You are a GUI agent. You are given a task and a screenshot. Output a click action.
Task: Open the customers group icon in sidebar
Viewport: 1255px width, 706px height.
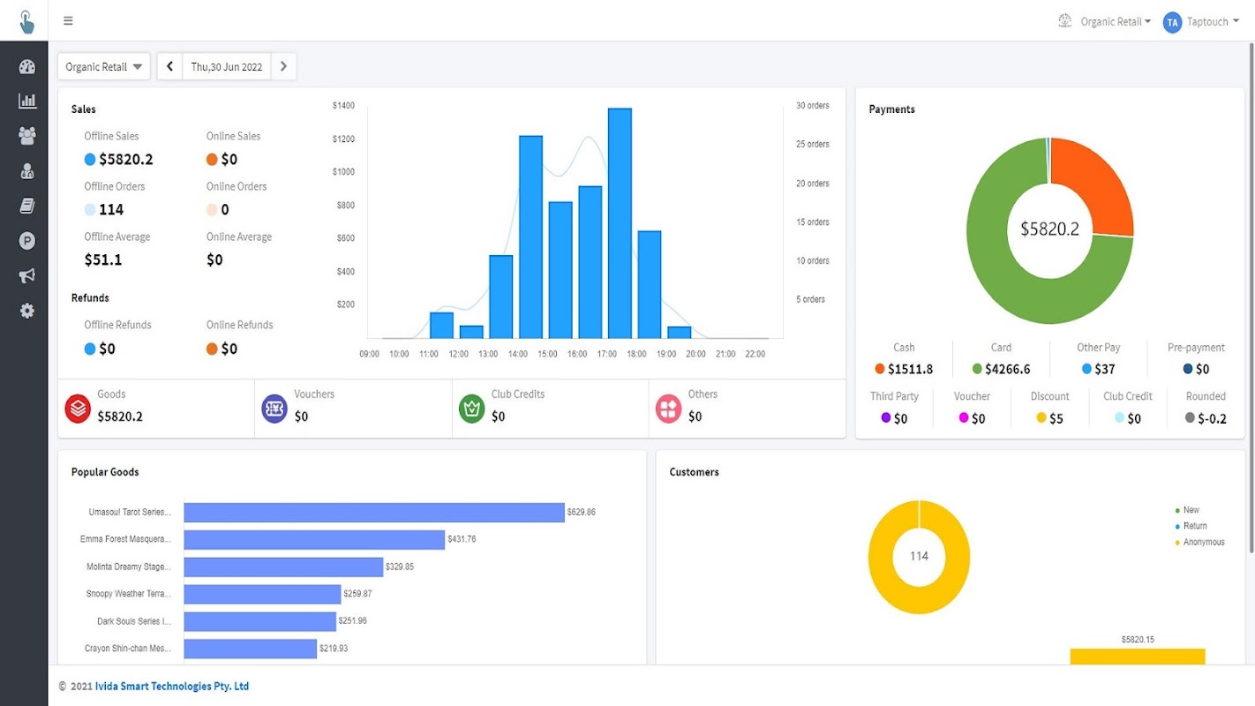(26, 136)
